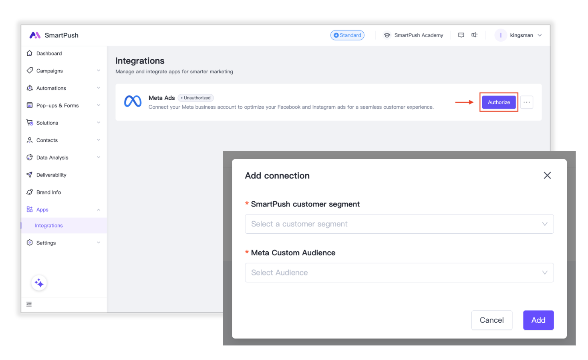Click the Meta Ads title text
The height and width of the screenshot is (360, 588).
coord(161,98)
